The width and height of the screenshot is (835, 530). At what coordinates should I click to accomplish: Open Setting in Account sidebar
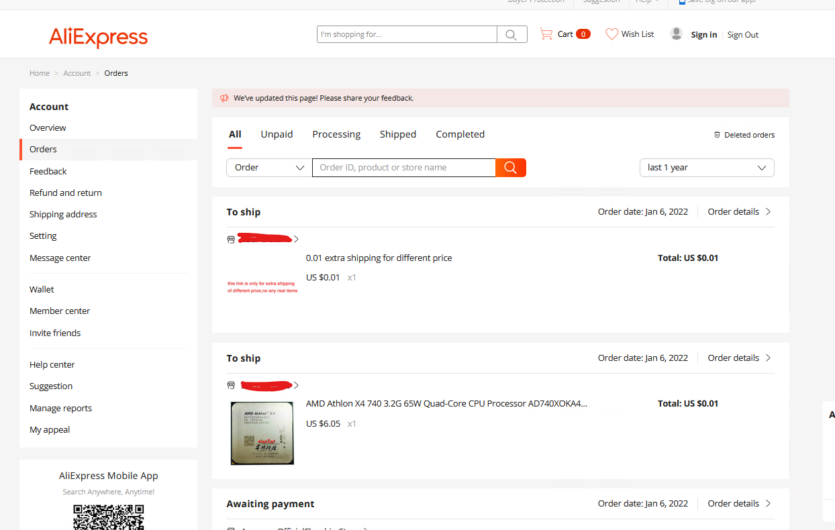[x=43, y=235]
